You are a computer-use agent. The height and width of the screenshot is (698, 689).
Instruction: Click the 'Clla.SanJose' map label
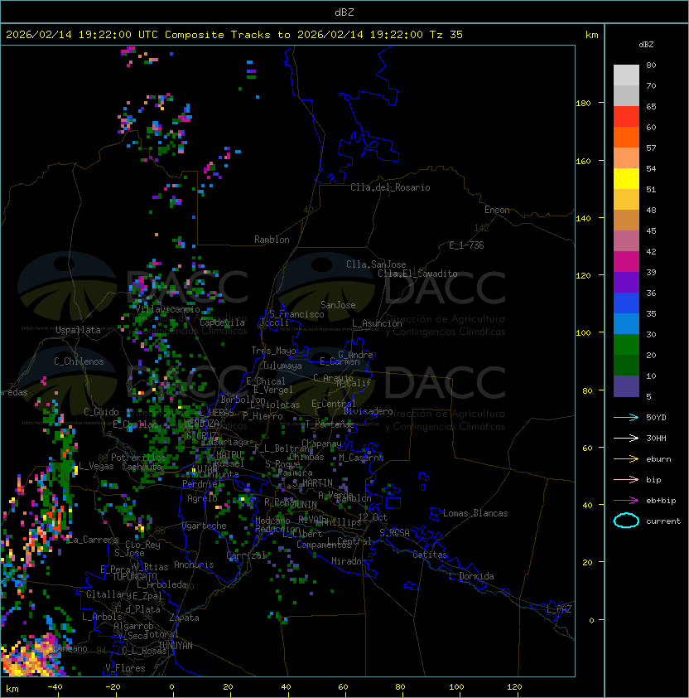coord(376,264)
